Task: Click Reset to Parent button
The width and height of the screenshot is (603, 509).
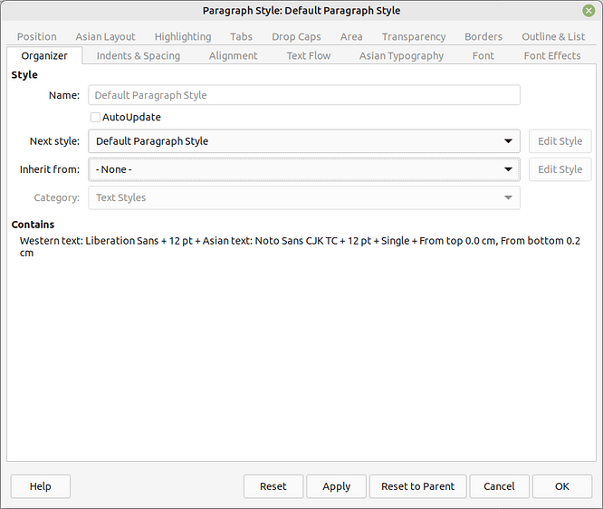Action: [417, 486]
